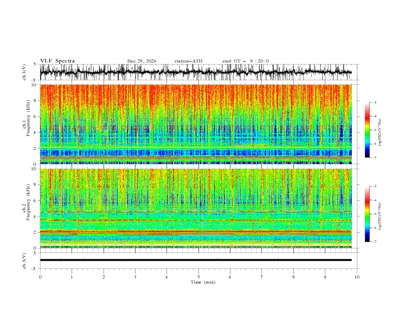
Task: Click the 'start UT = 9:20:0' label
Action: [245, 61]
